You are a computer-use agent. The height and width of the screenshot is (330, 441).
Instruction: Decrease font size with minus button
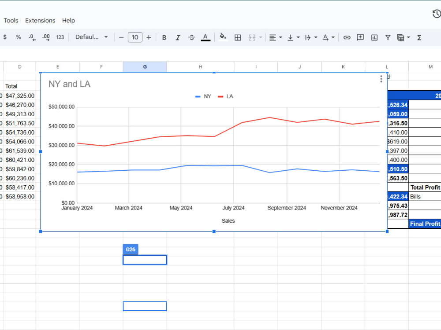click(x=121, y=37)
